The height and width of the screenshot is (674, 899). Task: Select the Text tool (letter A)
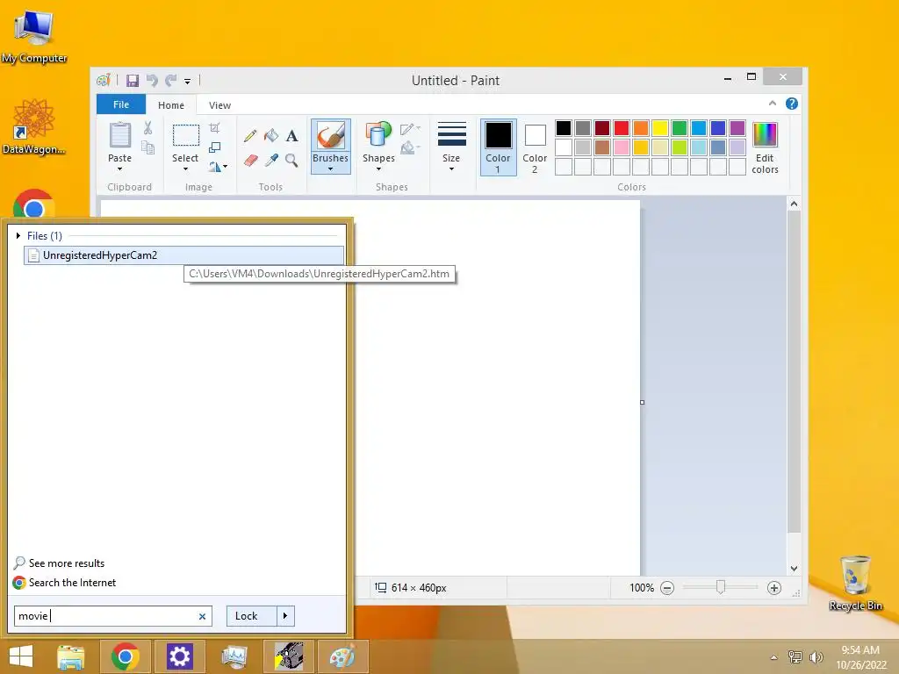291,136
